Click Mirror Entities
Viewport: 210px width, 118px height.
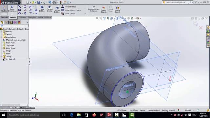pyautogui.click(x=69, y=7)
